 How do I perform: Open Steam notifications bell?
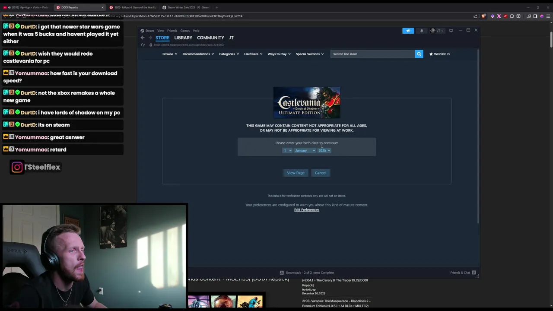[422, 31]
